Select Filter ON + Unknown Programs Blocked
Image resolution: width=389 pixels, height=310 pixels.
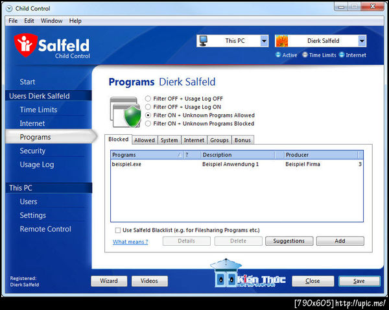[x=148, y=124]
